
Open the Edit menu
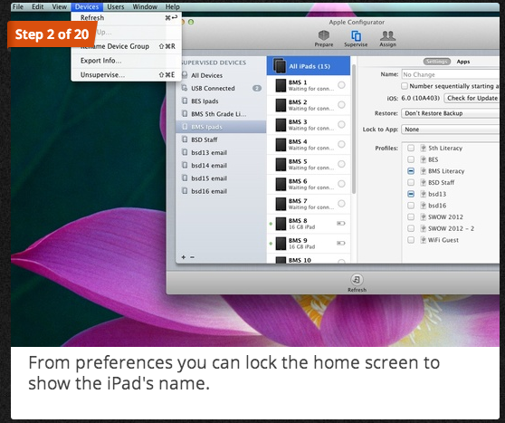(x=38, y=6)
